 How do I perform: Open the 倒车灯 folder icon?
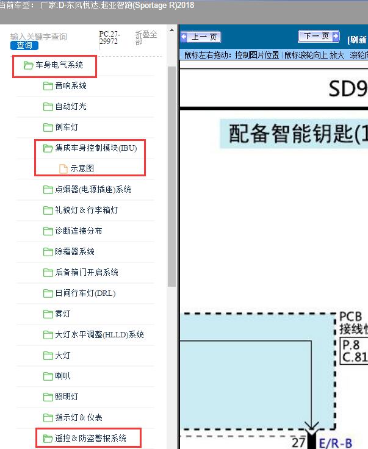(x=48, y=127)
